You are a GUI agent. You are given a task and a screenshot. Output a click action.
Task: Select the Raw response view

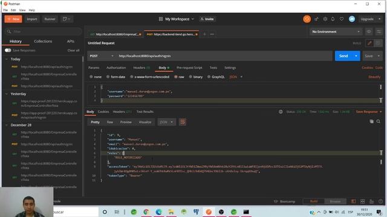point(110,122)
